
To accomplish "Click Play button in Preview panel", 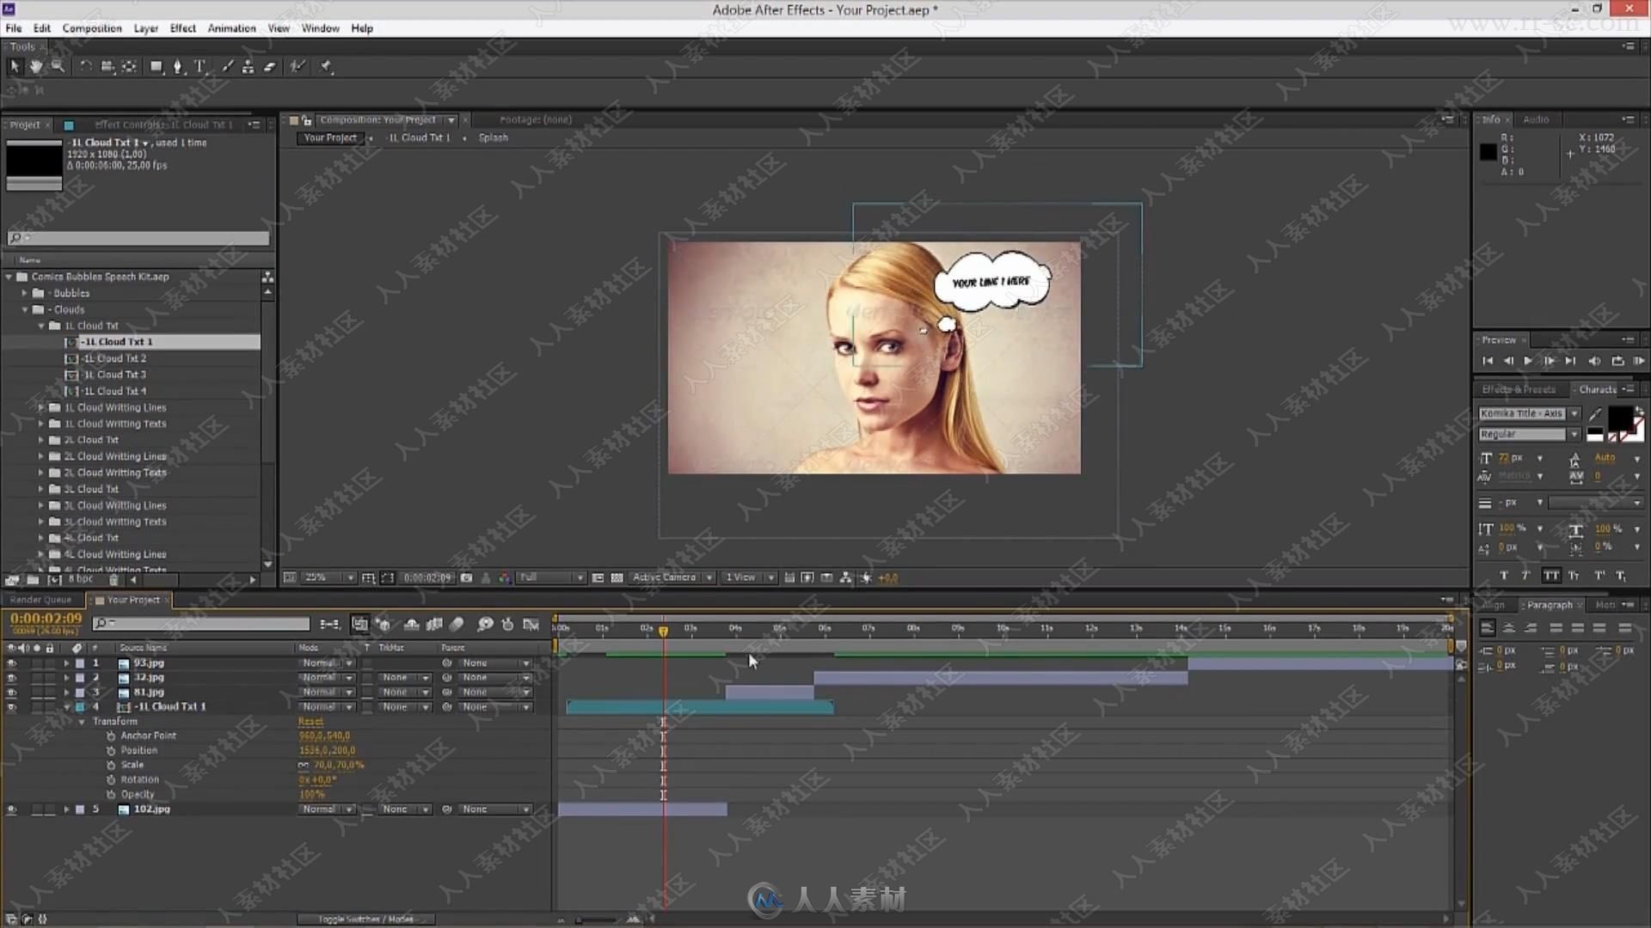I will [1527, 360].
